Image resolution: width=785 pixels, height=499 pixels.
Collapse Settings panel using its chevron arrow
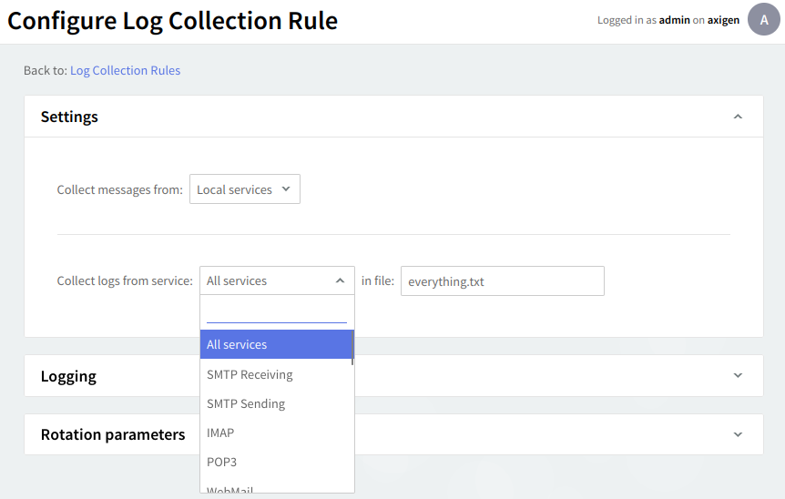738,117
